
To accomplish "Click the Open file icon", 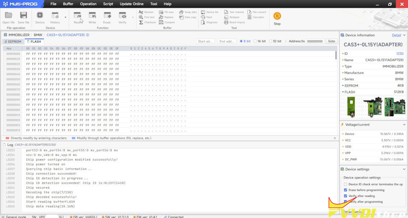I will click(x=8, y=18).
